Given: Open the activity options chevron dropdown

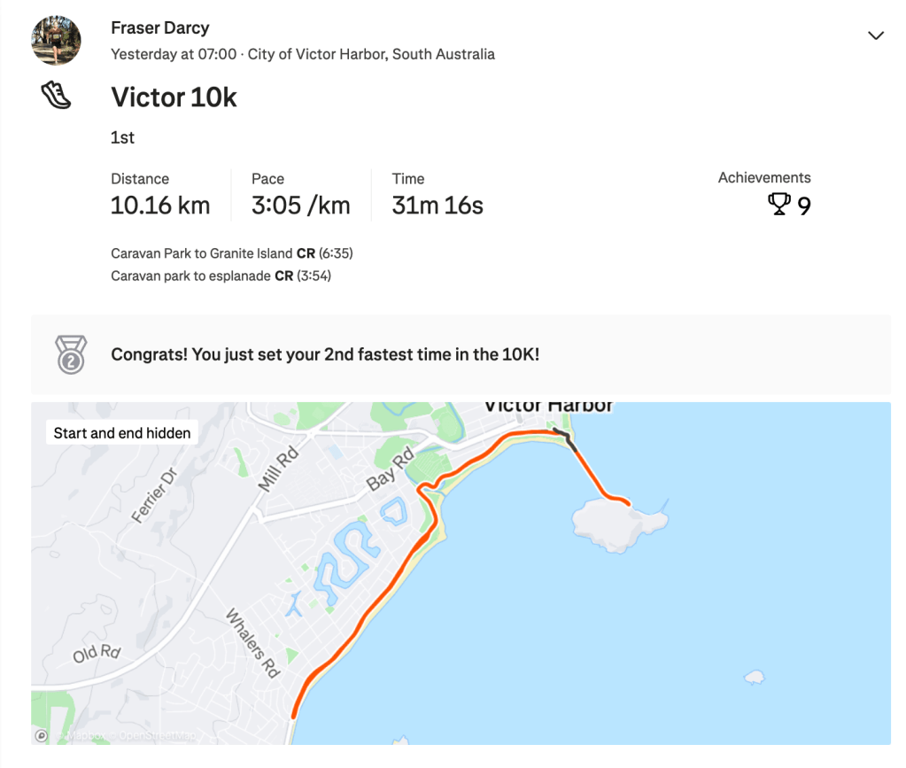Looking at the screenshot, I should pyautogui.click(x=875, y=35).
